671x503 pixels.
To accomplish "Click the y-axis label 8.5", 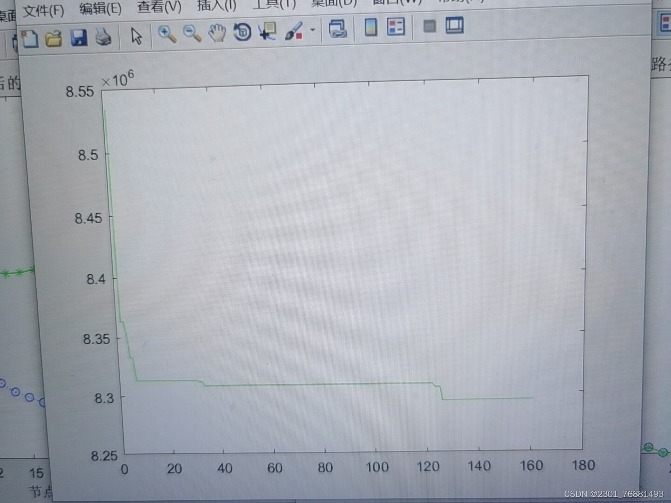I will [88, 155].
